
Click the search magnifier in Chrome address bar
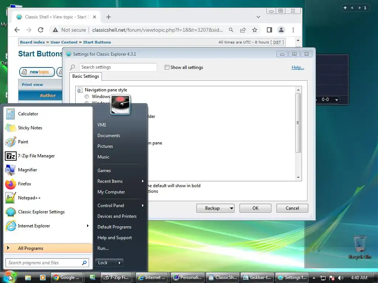231,30
